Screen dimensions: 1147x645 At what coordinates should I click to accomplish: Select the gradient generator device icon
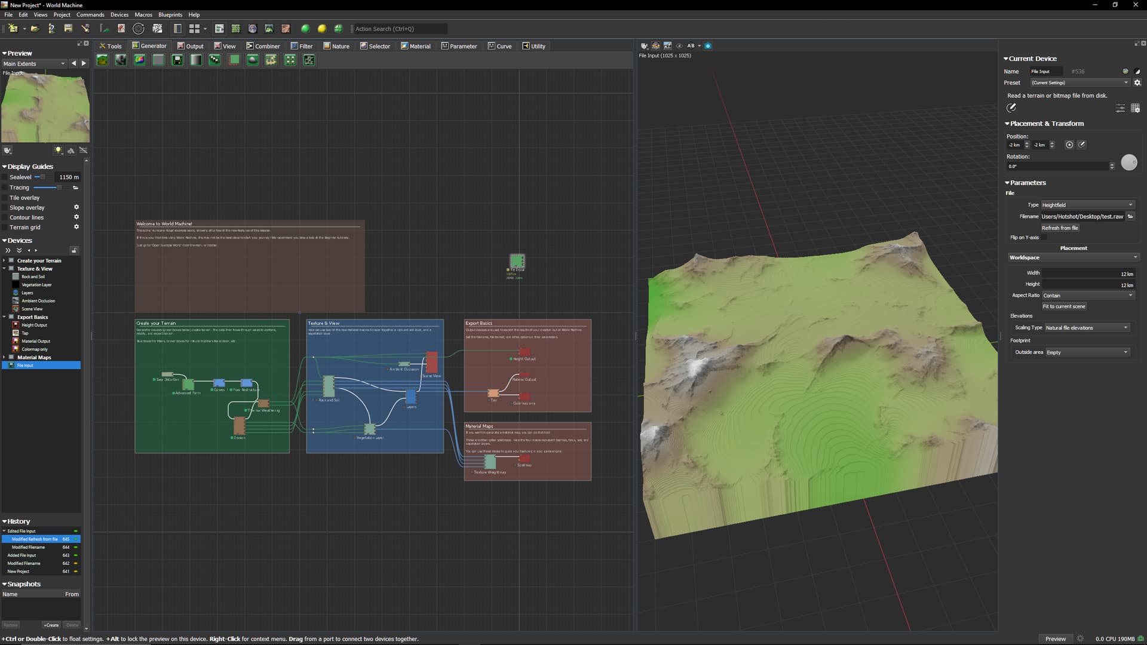coord(196,60)
